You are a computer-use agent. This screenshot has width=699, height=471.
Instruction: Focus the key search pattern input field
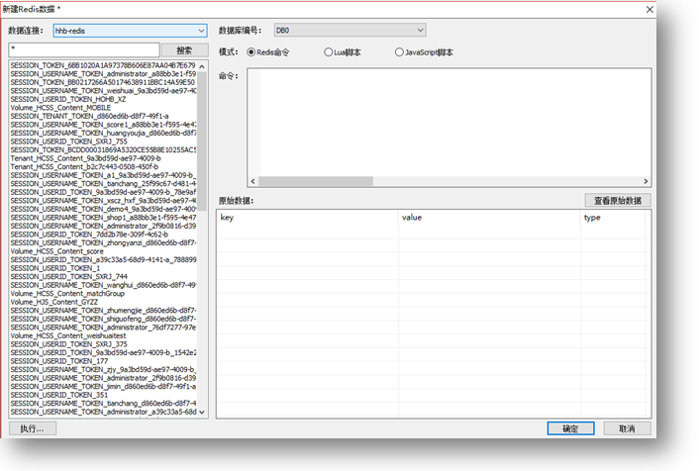pos(83,49)
